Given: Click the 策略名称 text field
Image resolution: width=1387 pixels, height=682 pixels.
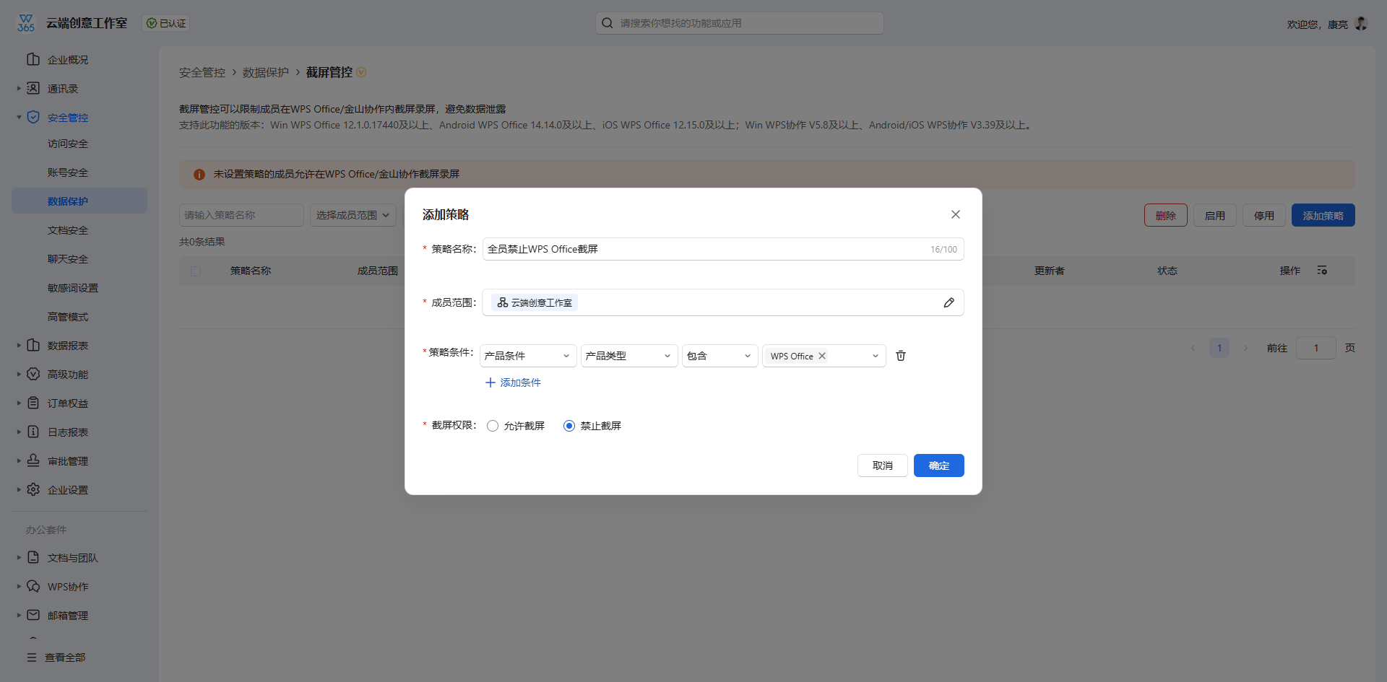Looking at the screenshot, I should click(704, 249).
